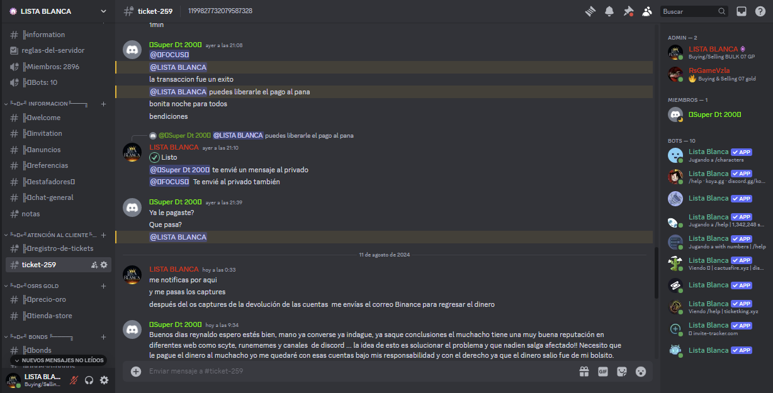Show pinned messages with pin icon
Viewport: 773px width, 393px height.
click(x=628, y=11)
